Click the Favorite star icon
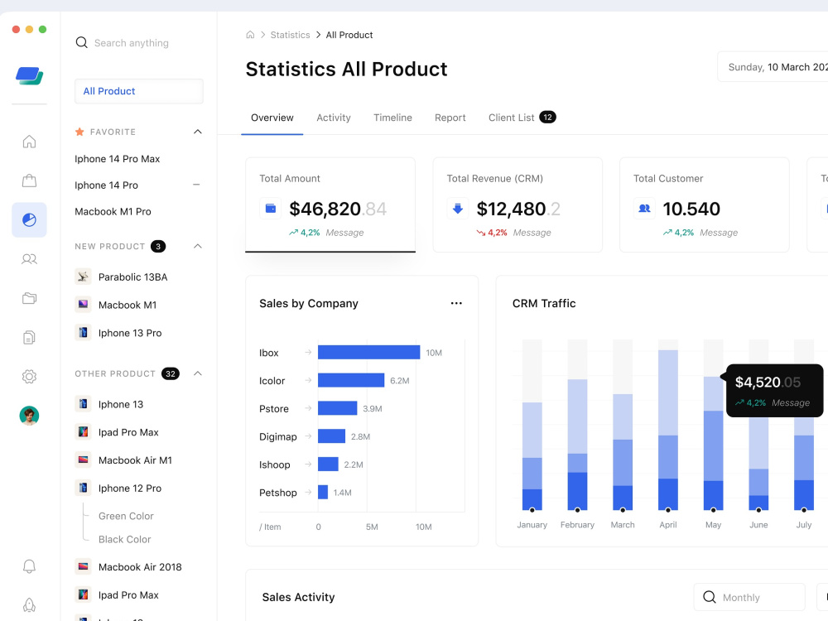Screen dimensions: 828x621 coord(79,132)
